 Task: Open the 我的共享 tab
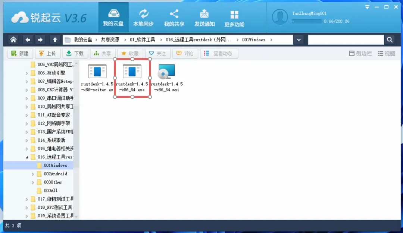pyautogui.click(x=174, y=18)
